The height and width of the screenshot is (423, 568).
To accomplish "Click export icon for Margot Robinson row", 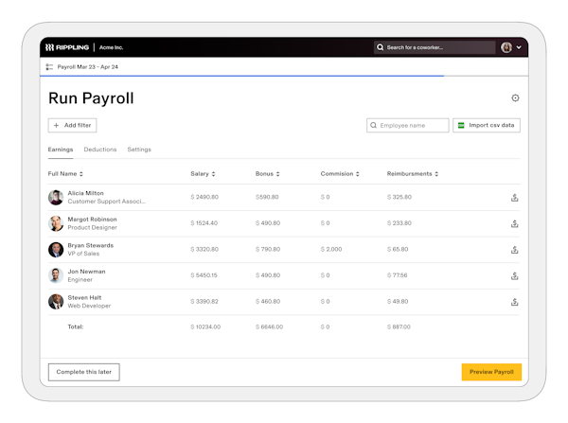I will point(515,224).
